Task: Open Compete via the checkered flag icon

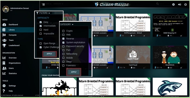Action: (x=4, y=35)
